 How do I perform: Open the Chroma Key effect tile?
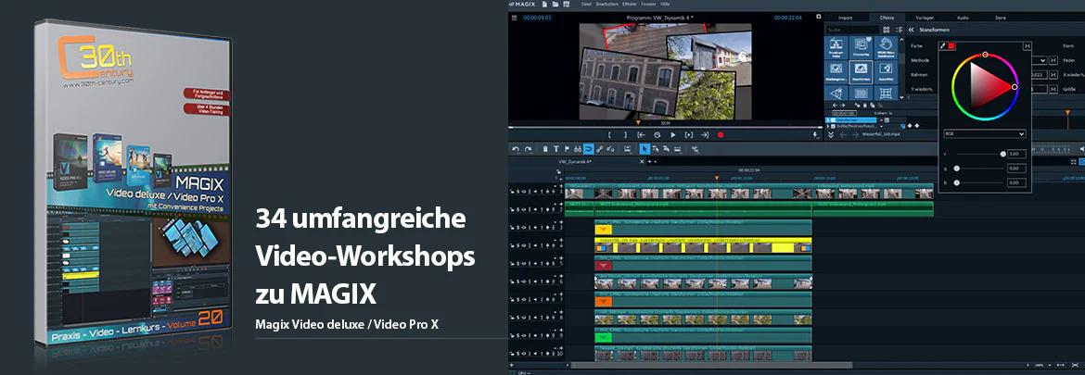tap(861, 47)
